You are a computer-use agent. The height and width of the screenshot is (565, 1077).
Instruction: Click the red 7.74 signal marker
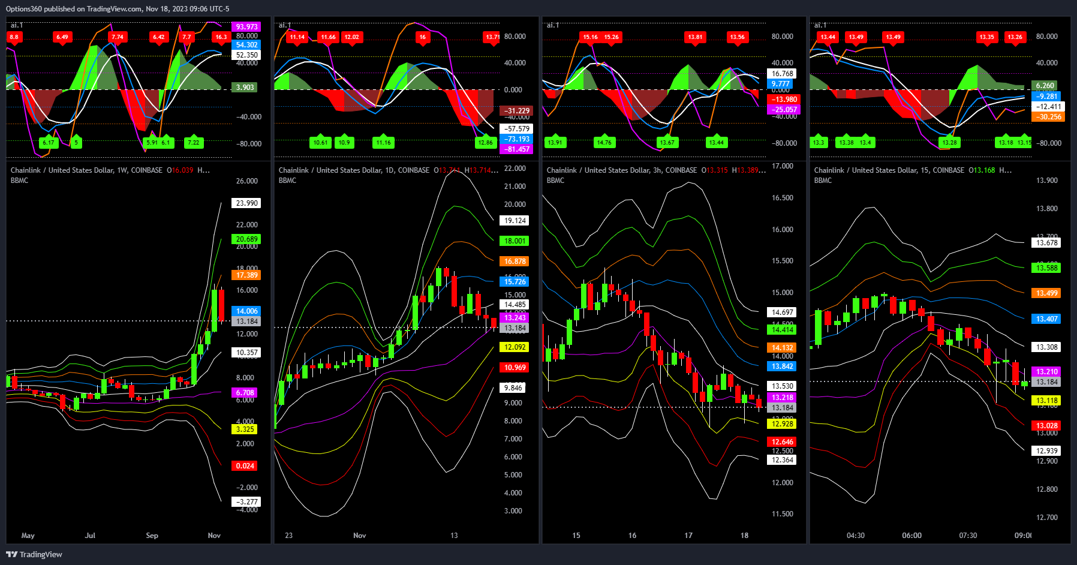click(x=118, y=37)
